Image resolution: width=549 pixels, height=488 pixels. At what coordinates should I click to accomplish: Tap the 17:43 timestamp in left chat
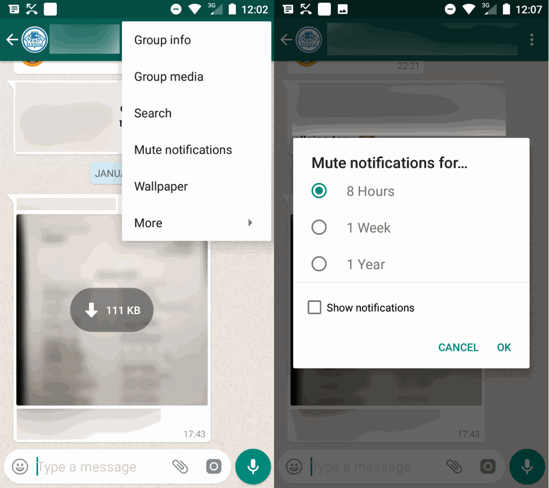194,434
